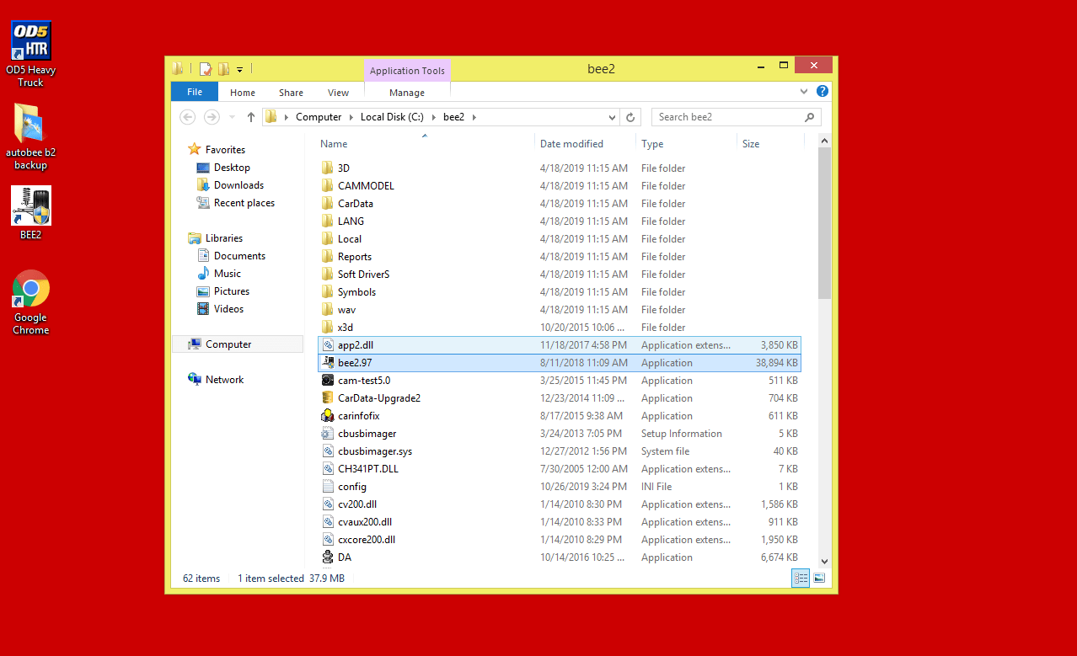Screen dimensions: 1077x656
Task: Select the bee2.97 application file
Action: [x=355, y=363]
